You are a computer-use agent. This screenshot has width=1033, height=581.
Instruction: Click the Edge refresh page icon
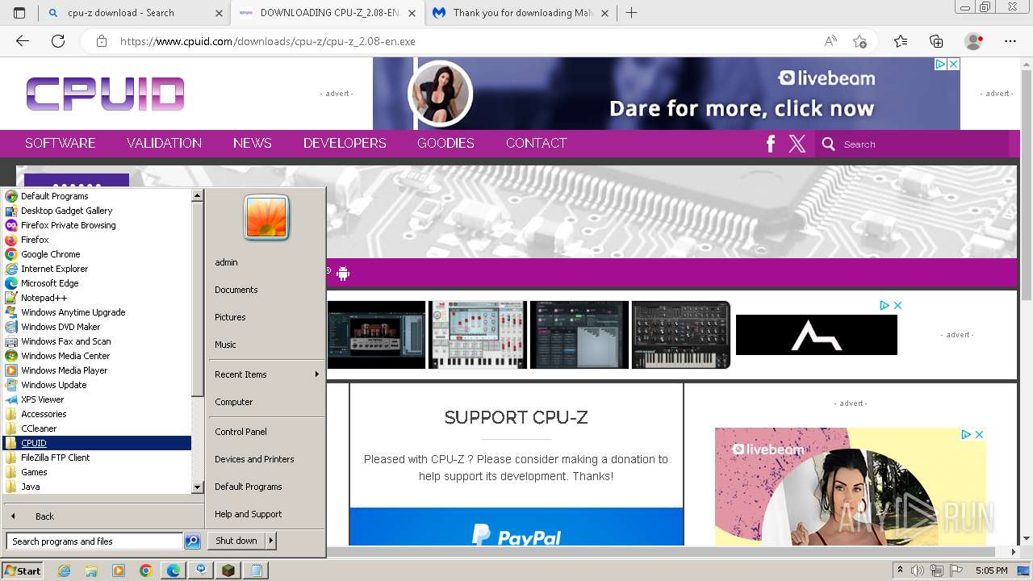tap(58, 41)
